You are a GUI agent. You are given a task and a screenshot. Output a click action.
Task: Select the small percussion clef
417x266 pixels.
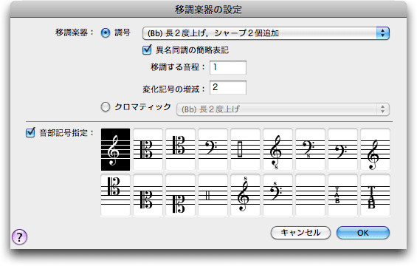pos(213,195)
